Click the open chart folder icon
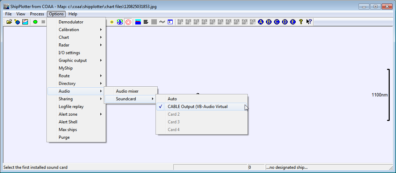This screenshot has height=173, width=396. tap(9, 22)
